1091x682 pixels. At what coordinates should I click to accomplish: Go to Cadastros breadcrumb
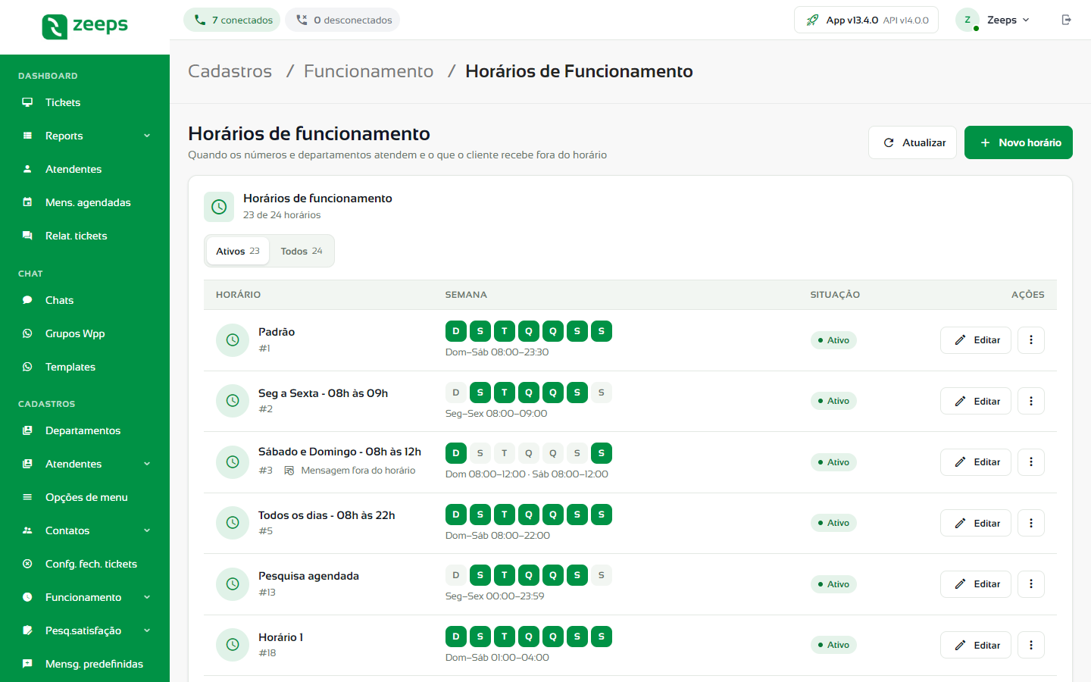(230, 71)
